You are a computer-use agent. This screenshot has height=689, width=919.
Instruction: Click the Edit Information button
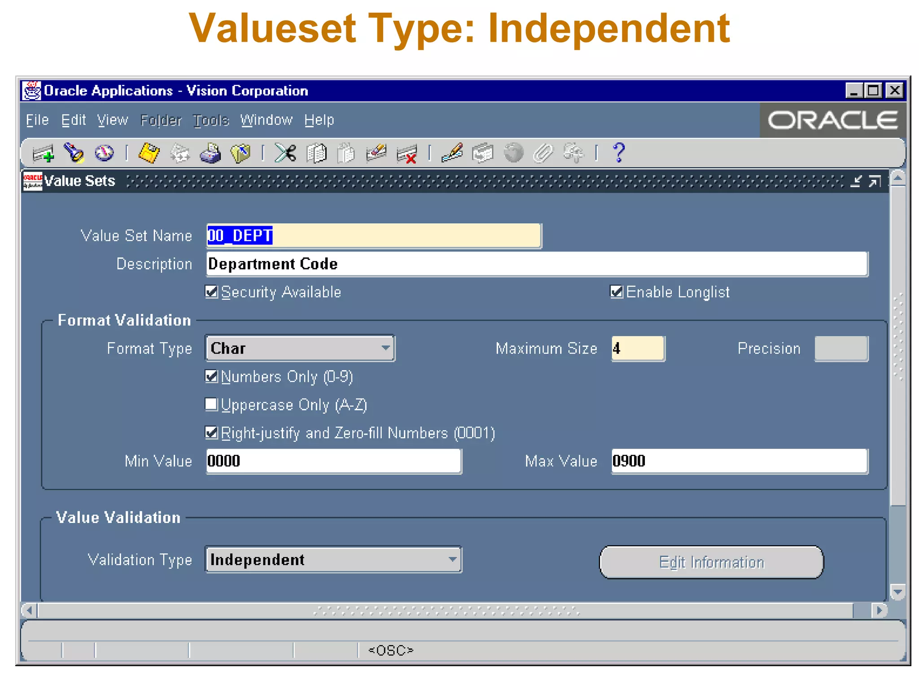coord(711,562)
